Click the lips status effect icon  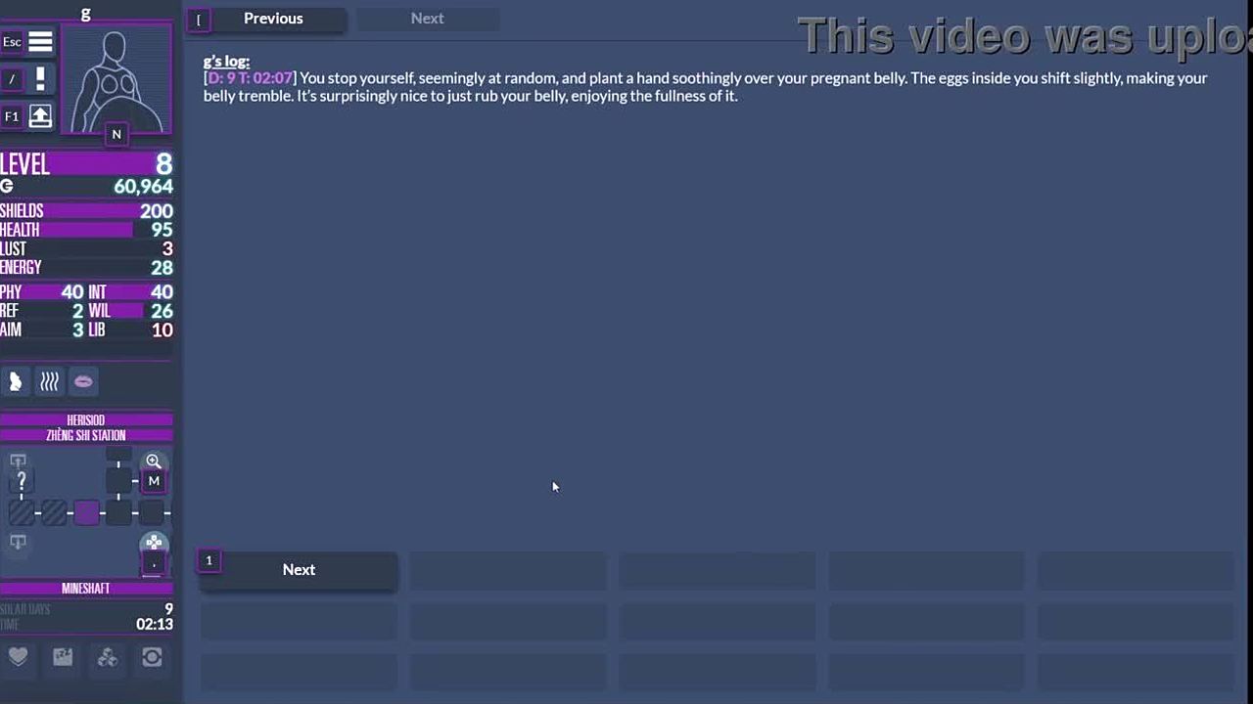(83, 382)
